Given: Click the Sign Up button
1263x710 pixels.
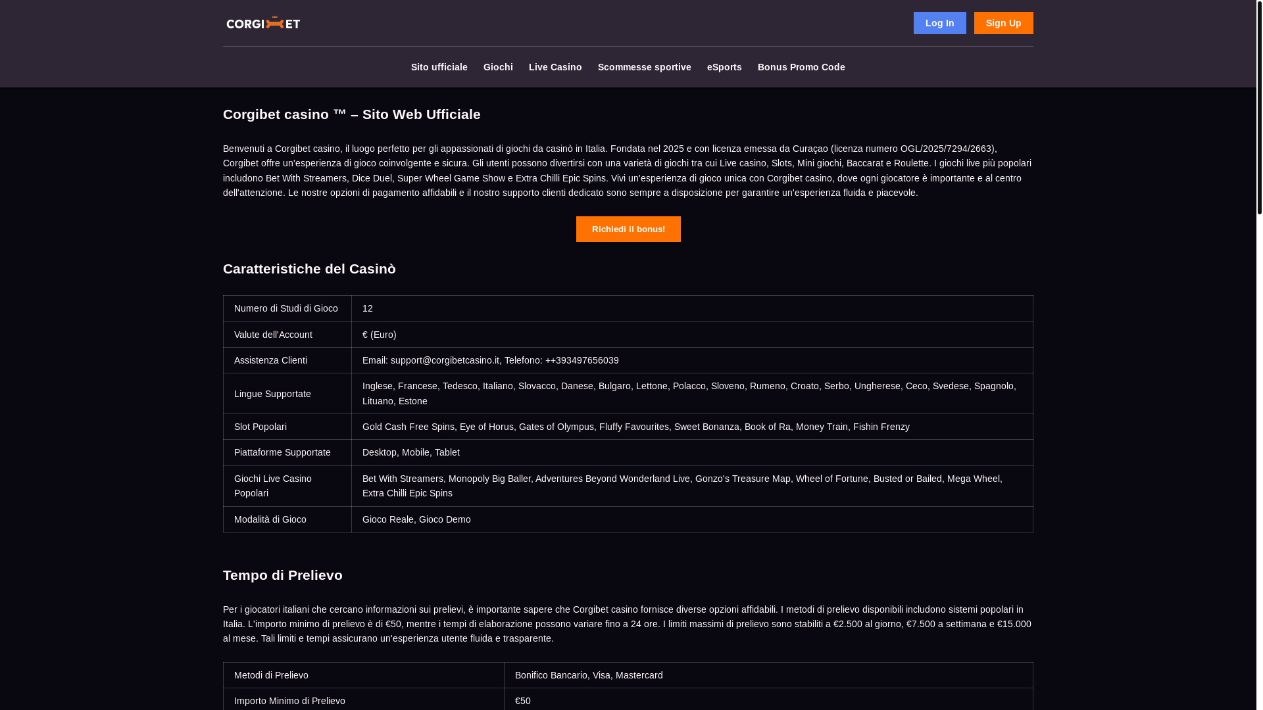Looking at the screenshot, I should 1003,23.
